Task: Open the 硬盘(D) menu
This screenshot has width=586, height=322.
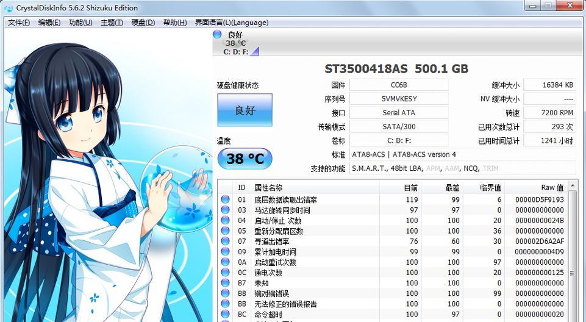Action: pos(143,23)
